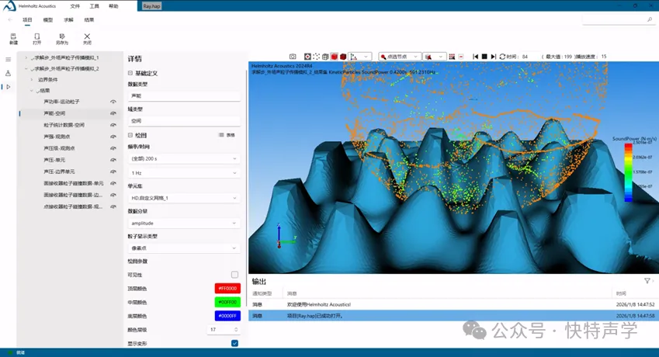The width and height of the screenshot is (659, 357).
Task: Toggle the loop playback icon
Action: (x=502, y=57)
